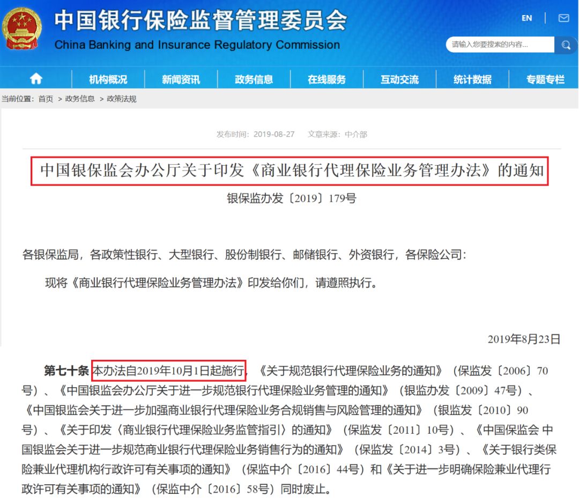Click the closing words 同时废止

point(303,489)
